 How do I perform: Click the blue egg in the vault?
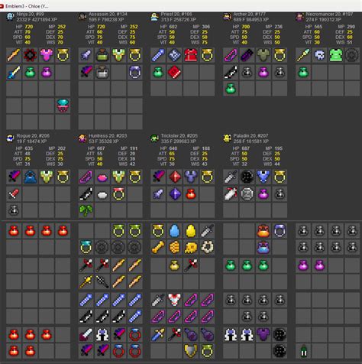point(175,231)
